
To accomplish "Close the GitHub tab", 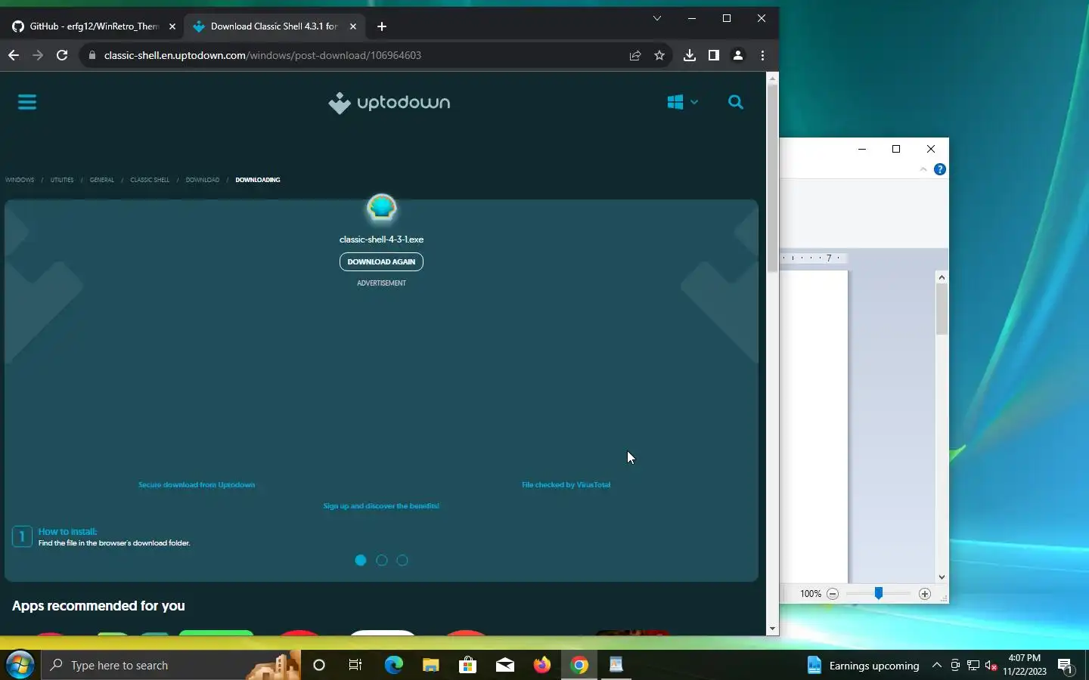I will (x=172, y=26).
